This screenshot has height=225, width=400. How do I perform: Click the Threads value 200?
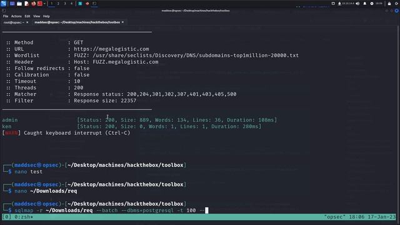[79, 87]
